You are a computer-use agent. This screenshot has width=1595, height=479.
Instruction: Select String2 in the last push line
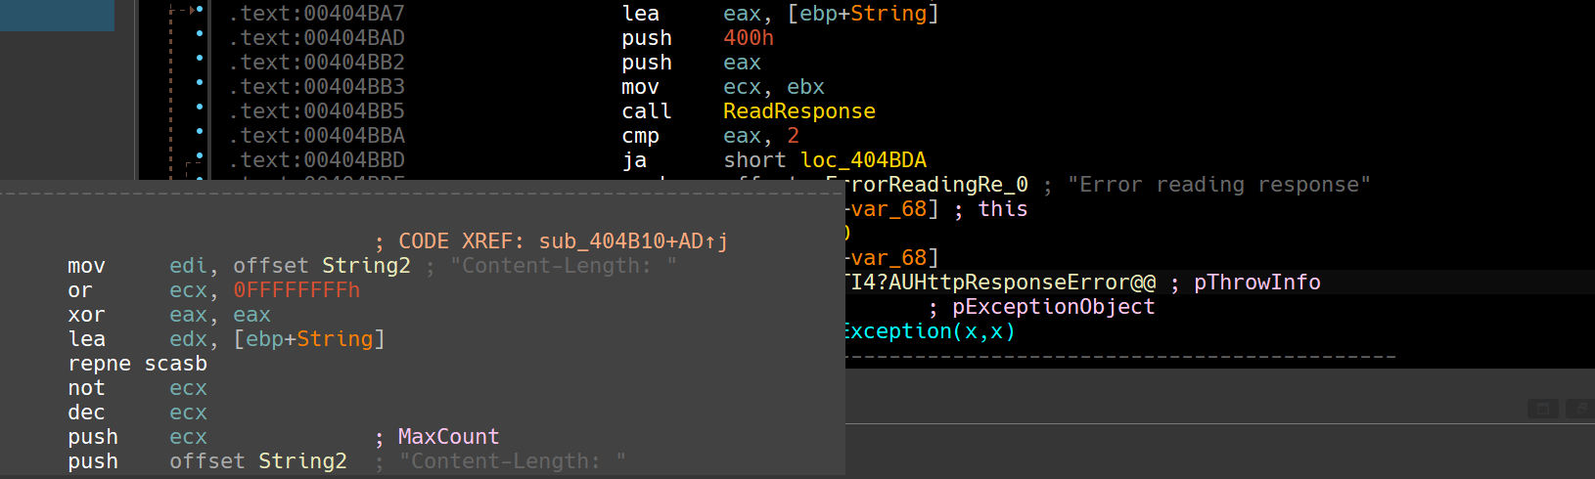(302, 461)
